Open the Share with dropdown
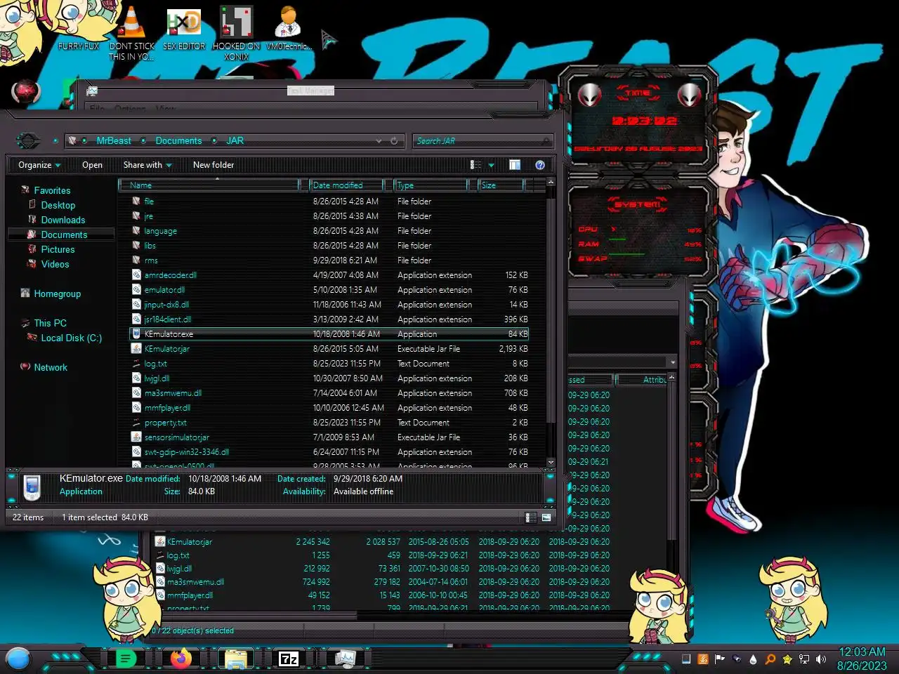Screen dimensions: 899x674 coord(147,165)
